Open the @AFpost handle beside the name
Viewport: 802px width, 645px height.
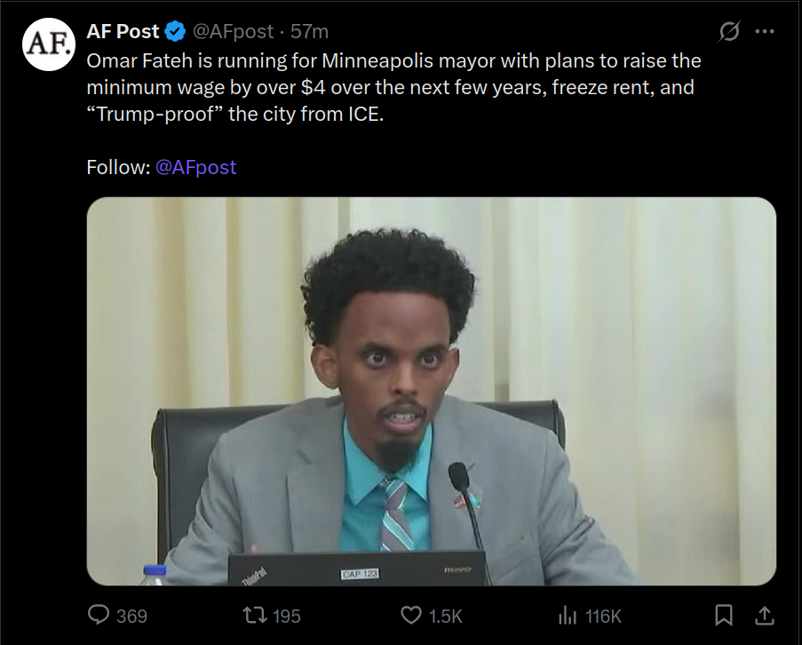(234, 31)
